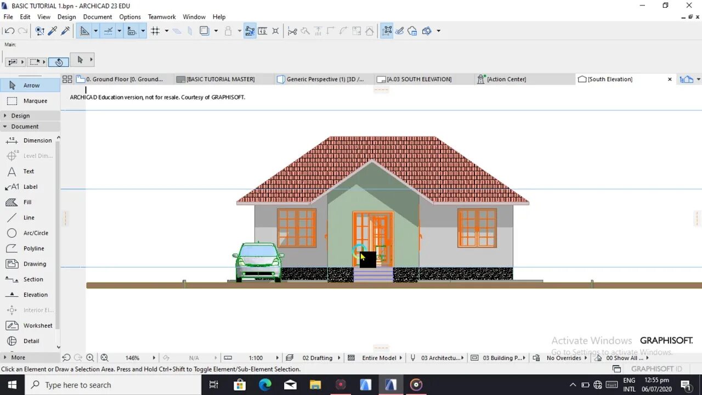702x395 pixels.
Task: Select the Arrow tool in toolbox
Action: [x=30, y=85]
